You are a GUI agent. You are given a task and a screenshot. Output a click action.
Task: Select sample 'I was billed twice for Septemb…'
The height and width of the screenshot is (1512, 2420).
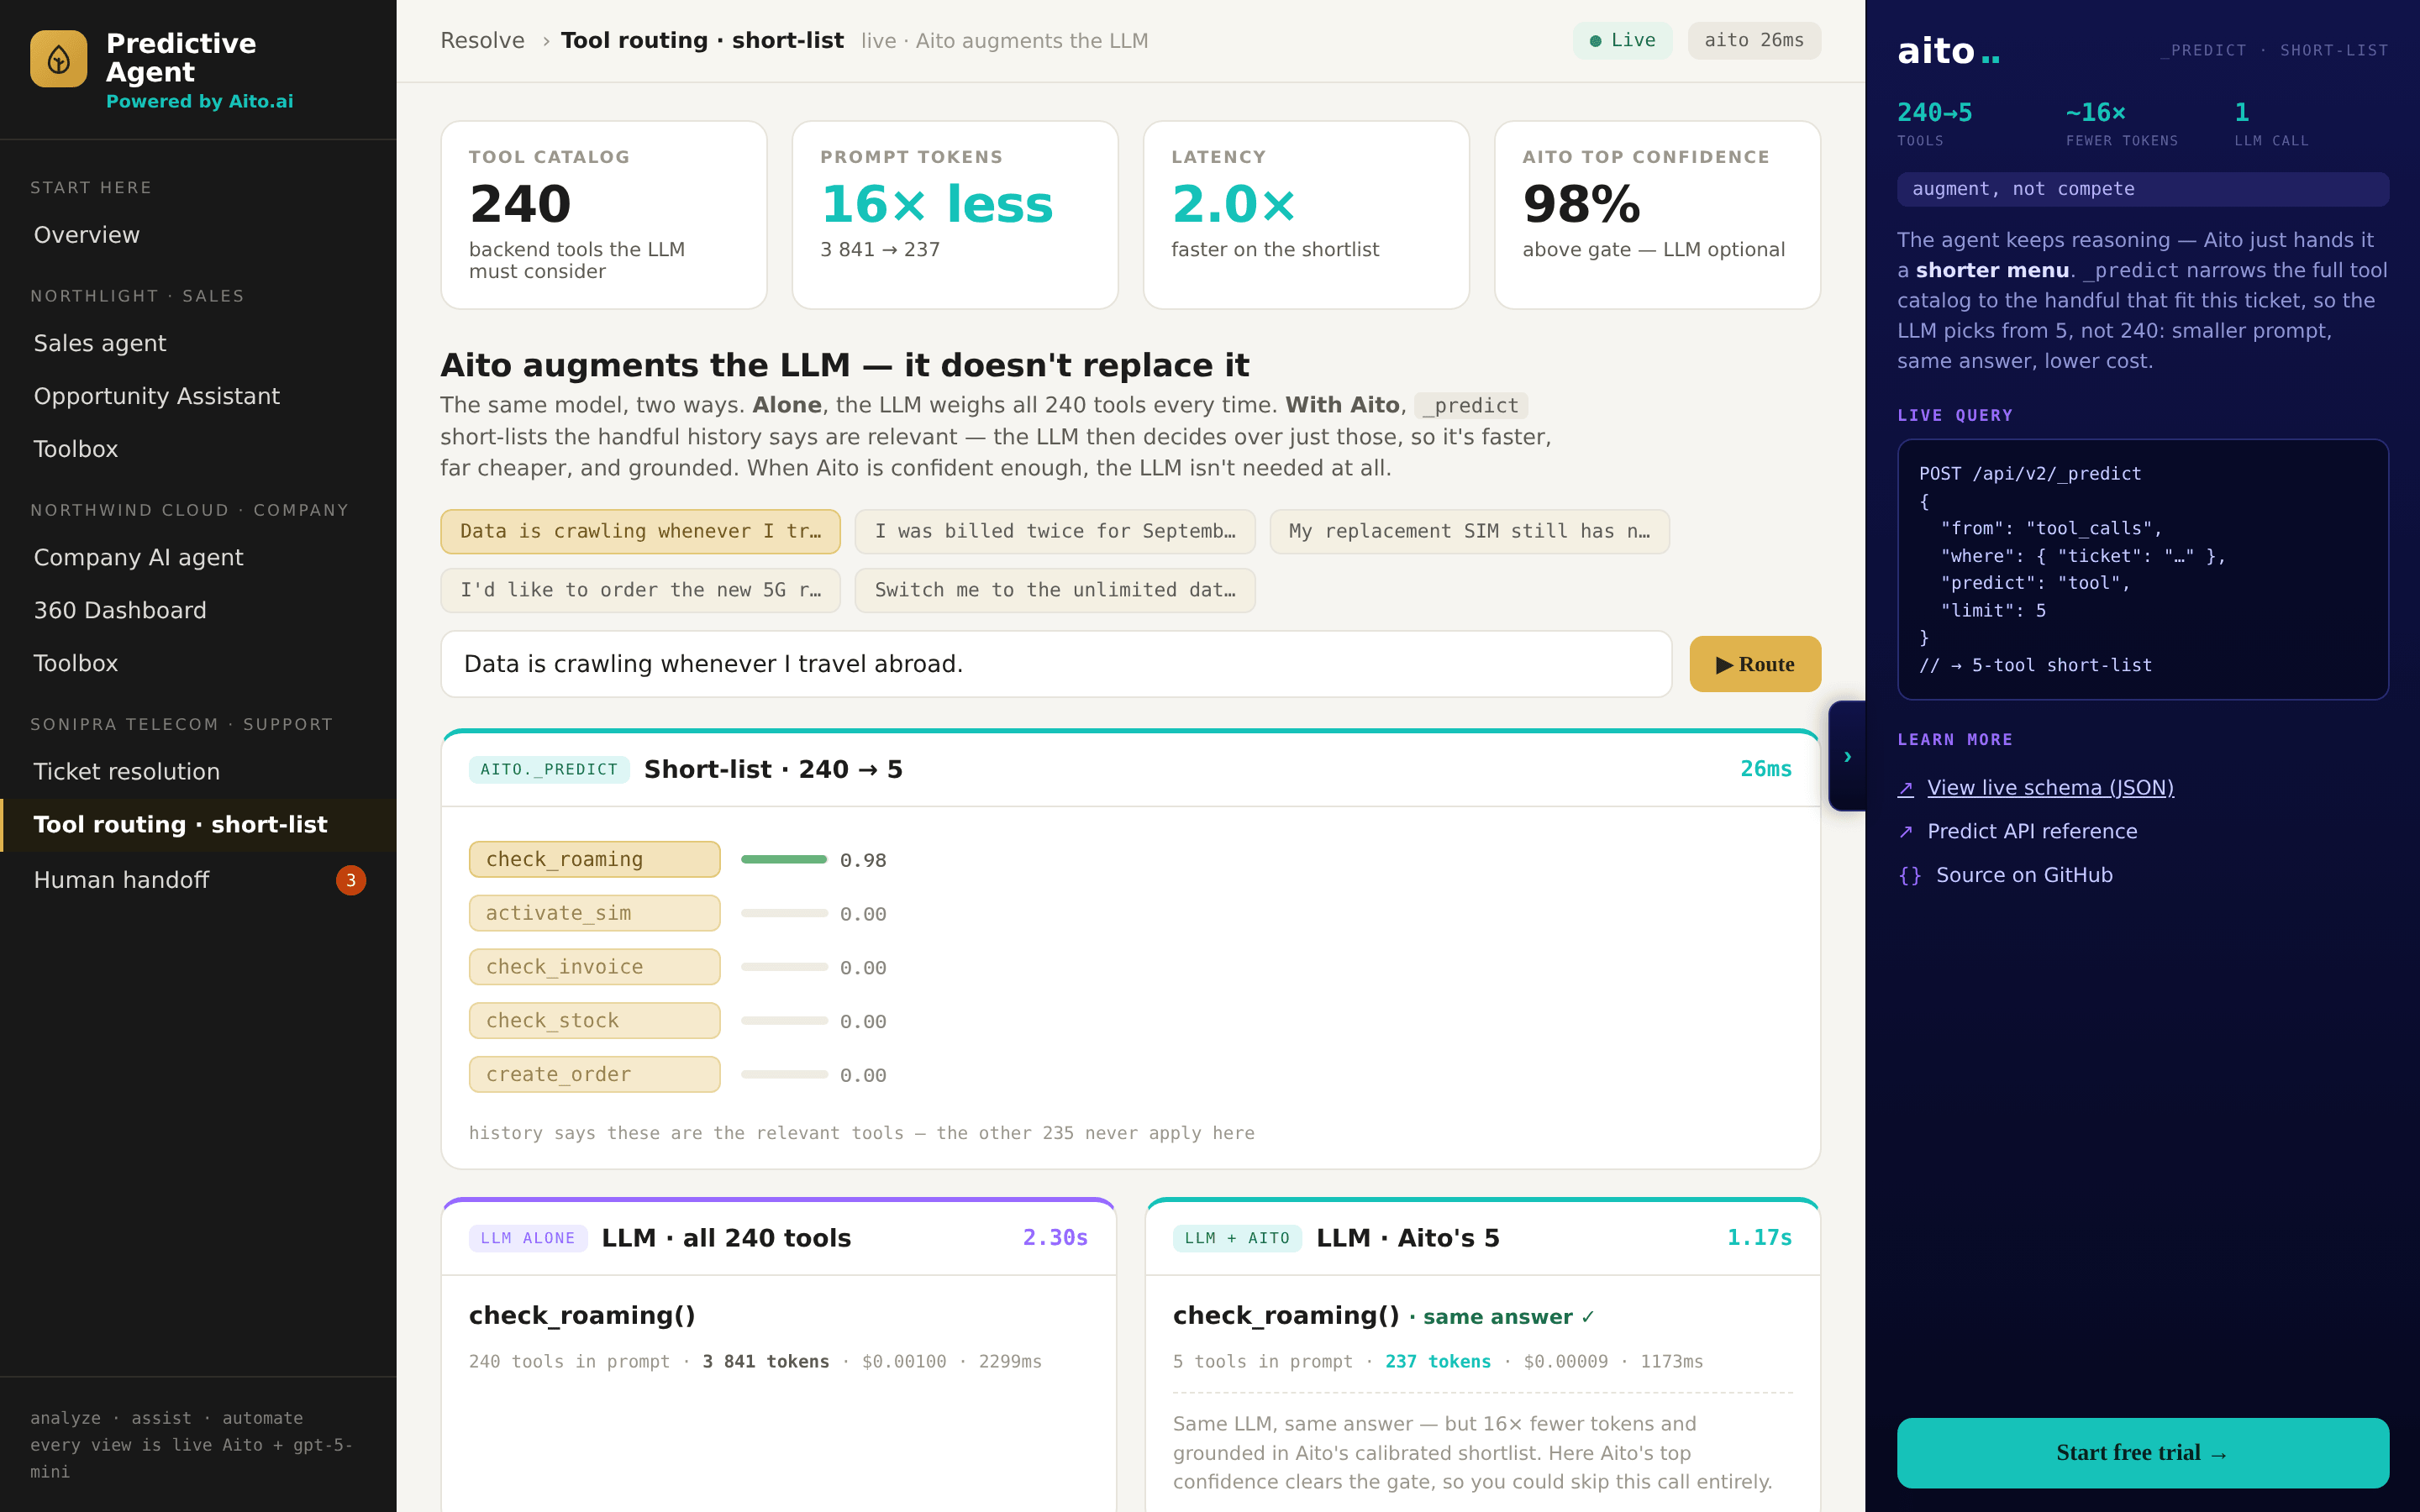(x=1055, y=532)
